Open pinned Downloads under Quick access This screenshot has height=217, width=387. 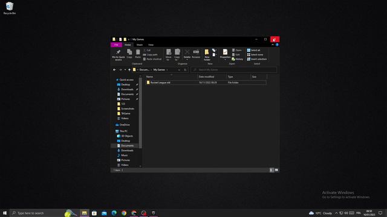point(125,89)
